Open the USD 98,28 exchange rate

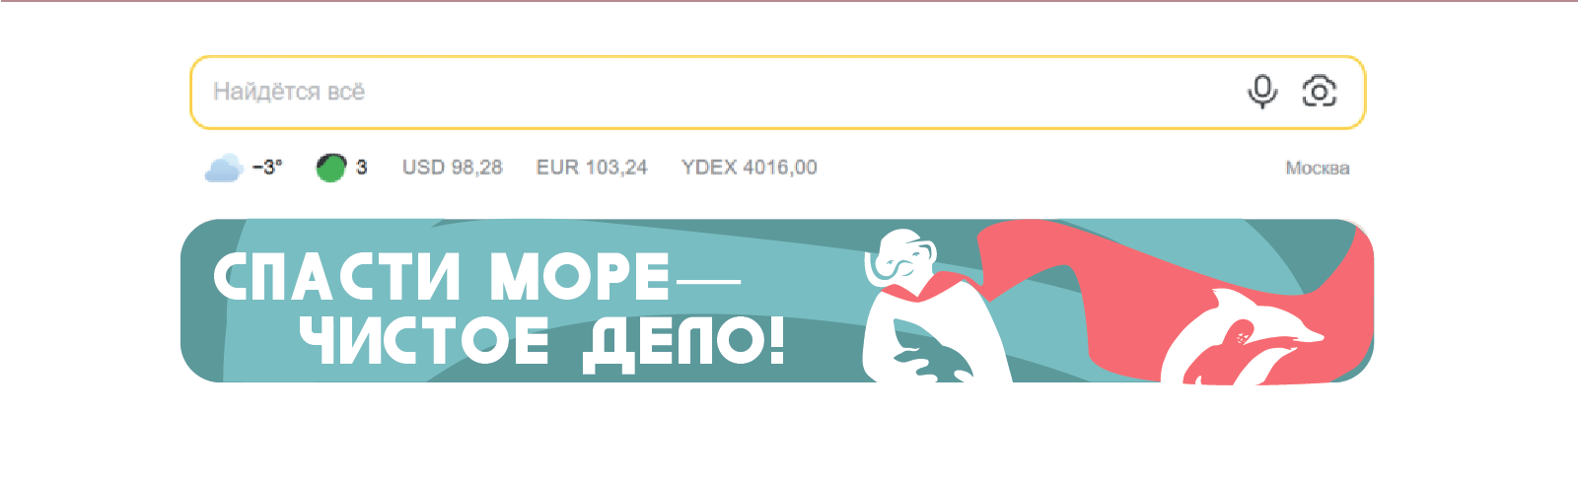click(453, 168)
